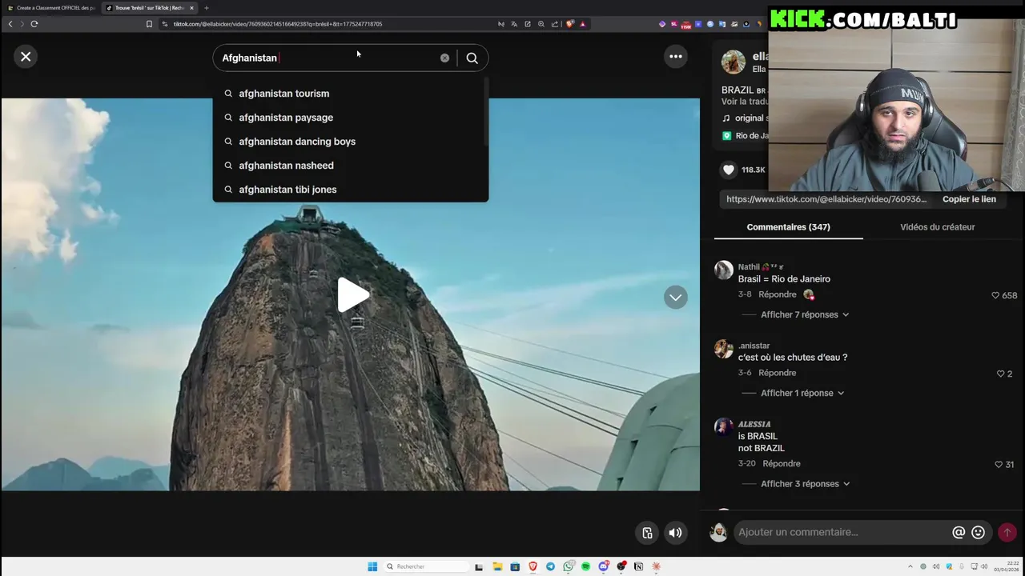Open the three-dots more options menu
The width and height of the screenshot is (1025, 576).
click(676, 56)
